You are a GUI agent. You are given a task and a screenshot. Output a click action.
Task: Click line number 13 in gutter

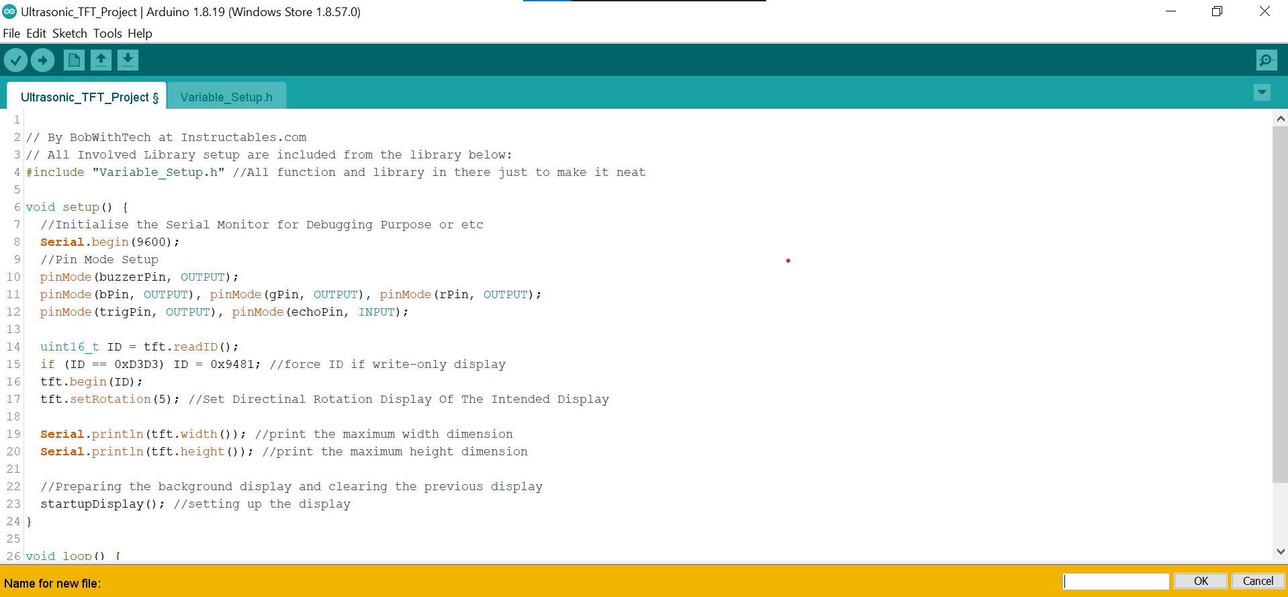pyautogui.click(x=13, y=330)
